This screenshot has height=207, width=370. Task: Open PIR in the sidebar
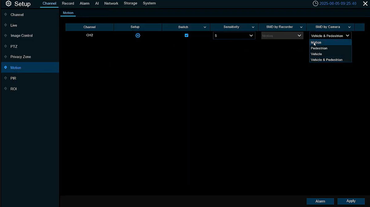coord(13,78)
